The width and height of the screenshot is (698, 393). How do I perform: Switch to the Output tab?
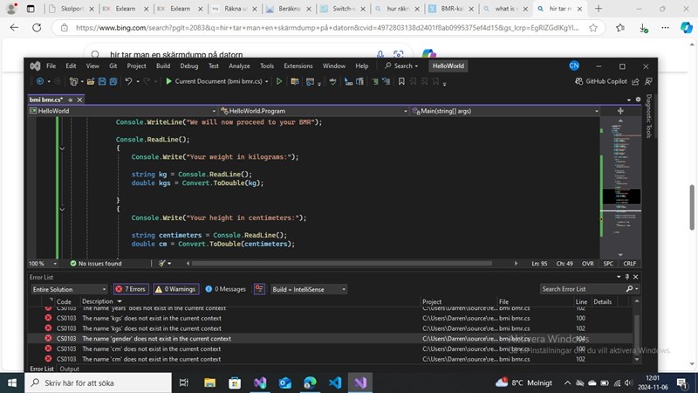[72, 369]
